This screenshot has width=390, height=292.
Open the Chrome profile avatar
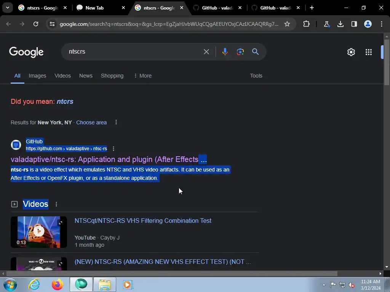pos(368,24)
